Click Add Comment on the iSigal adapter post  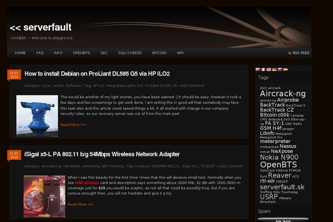tap(231, 166)
